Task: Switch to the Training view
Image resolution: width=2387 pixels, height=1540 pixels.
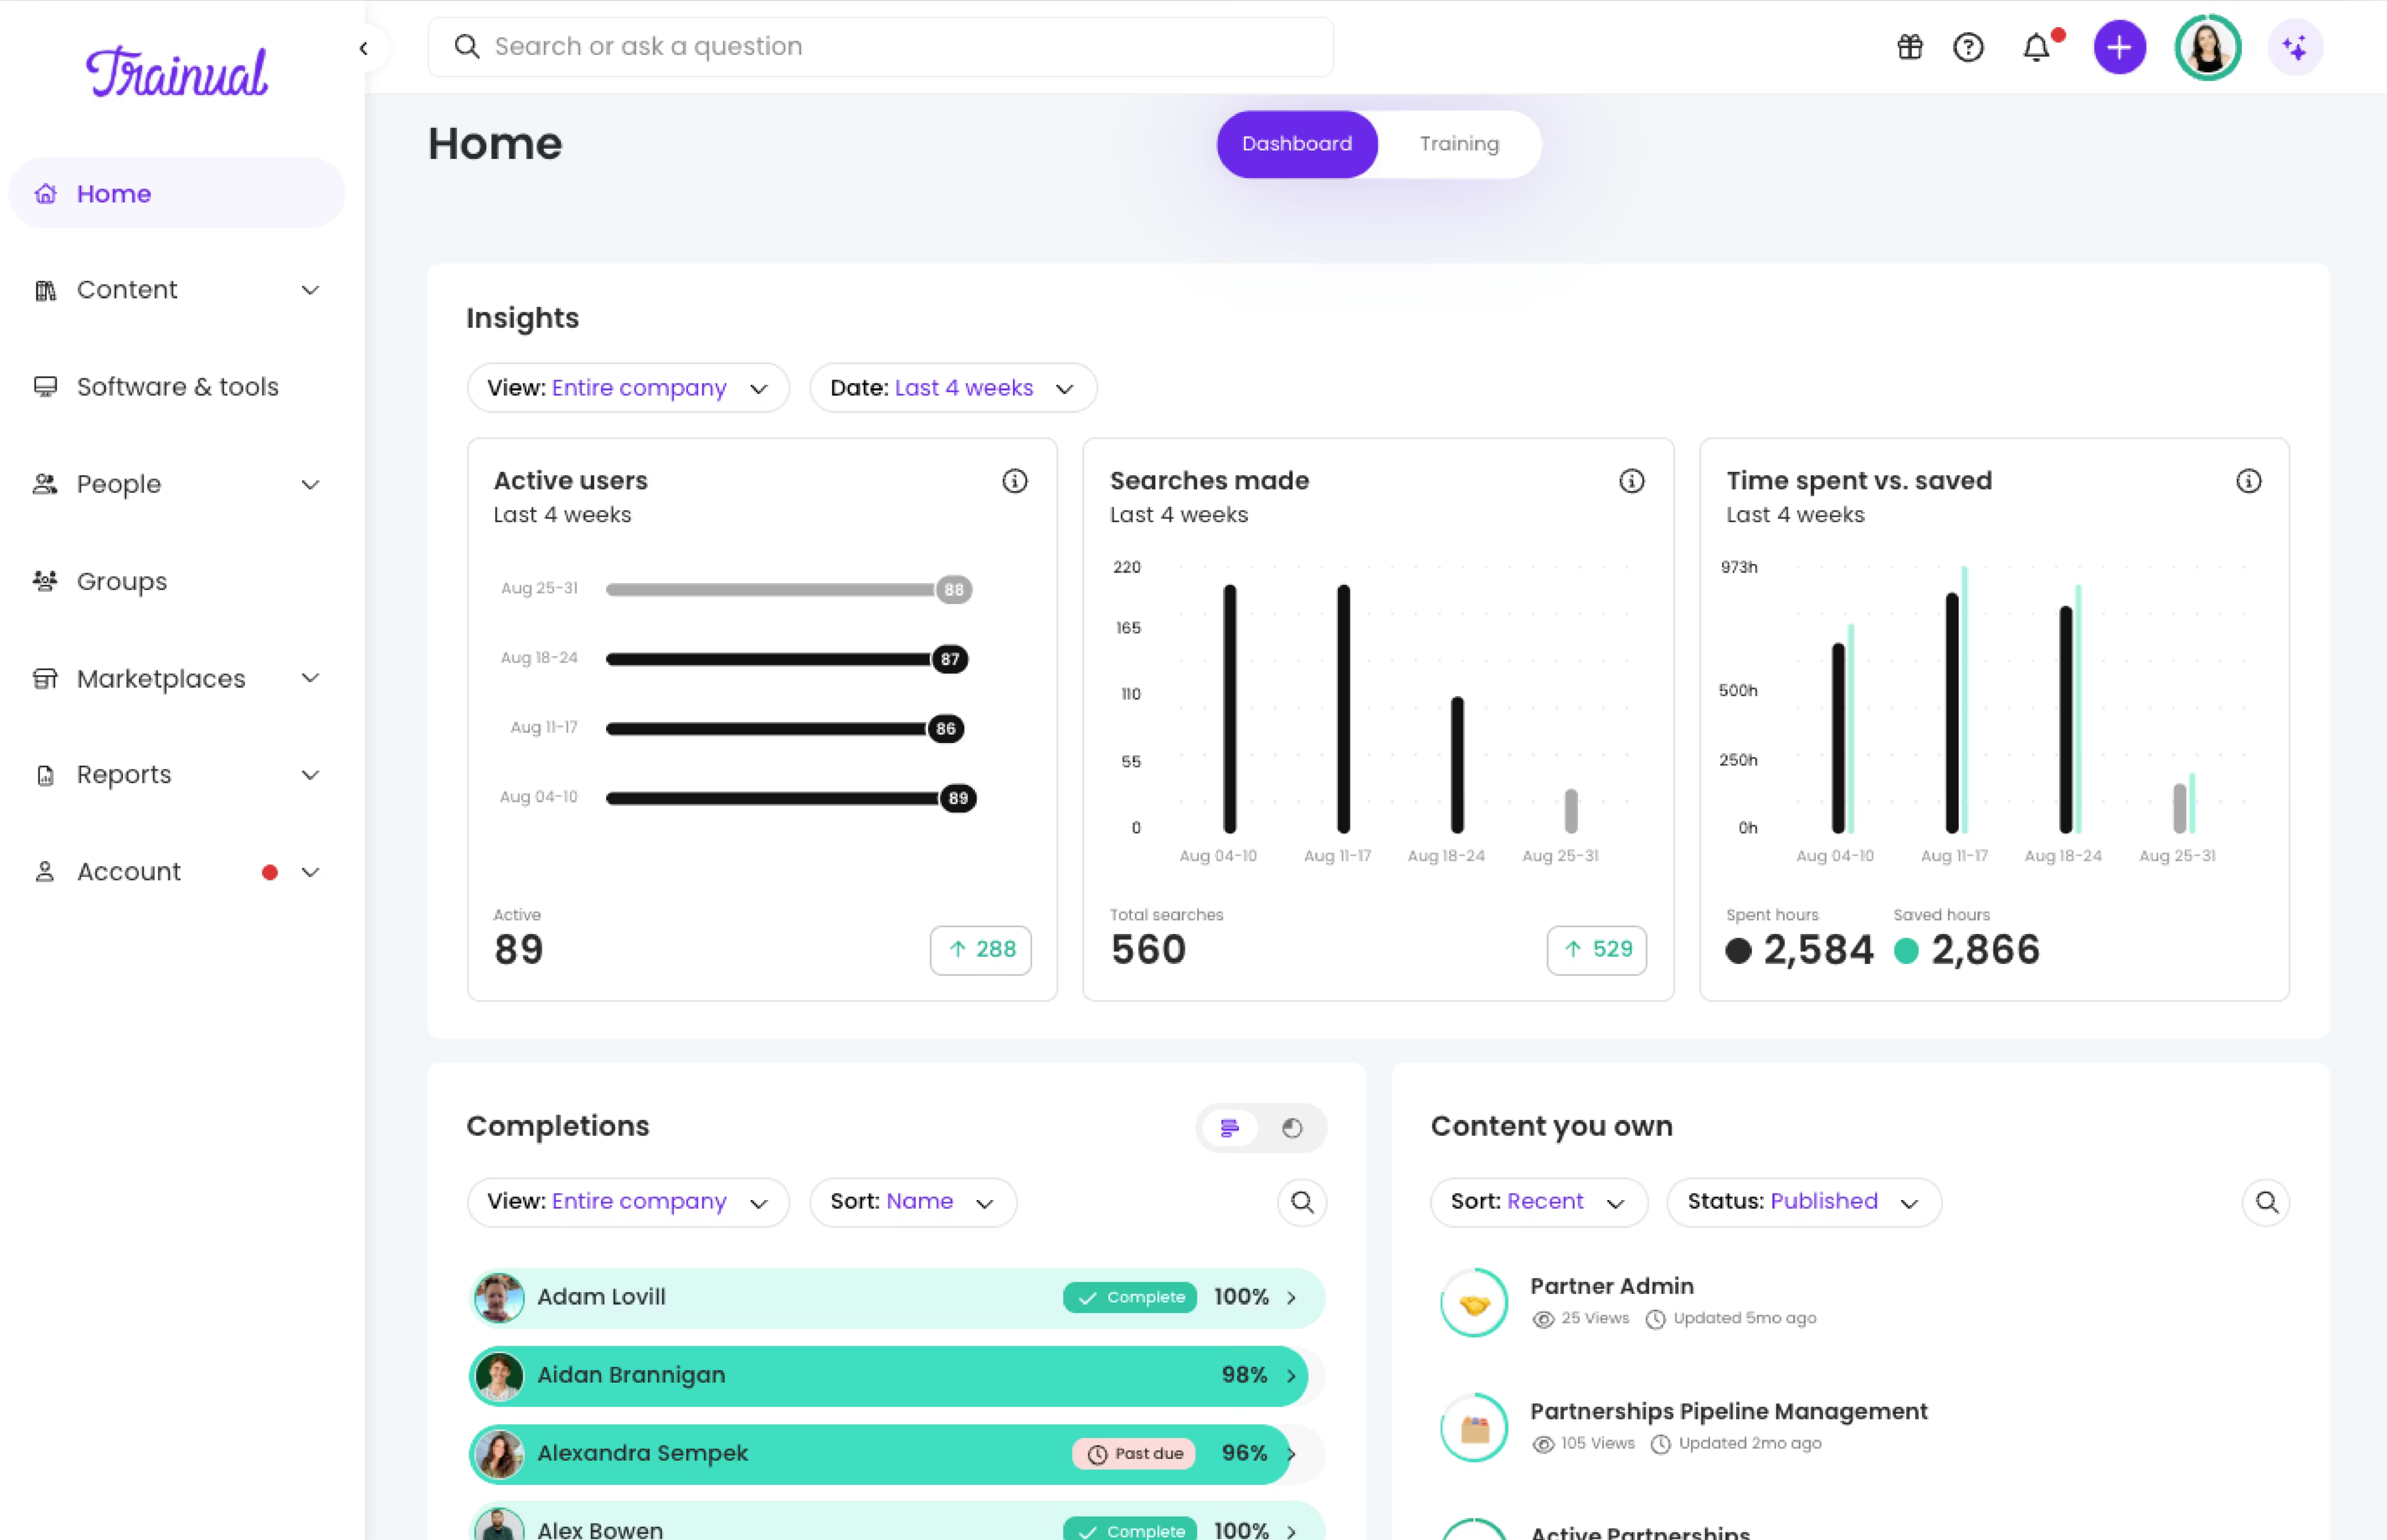Action: [1459, 144]
